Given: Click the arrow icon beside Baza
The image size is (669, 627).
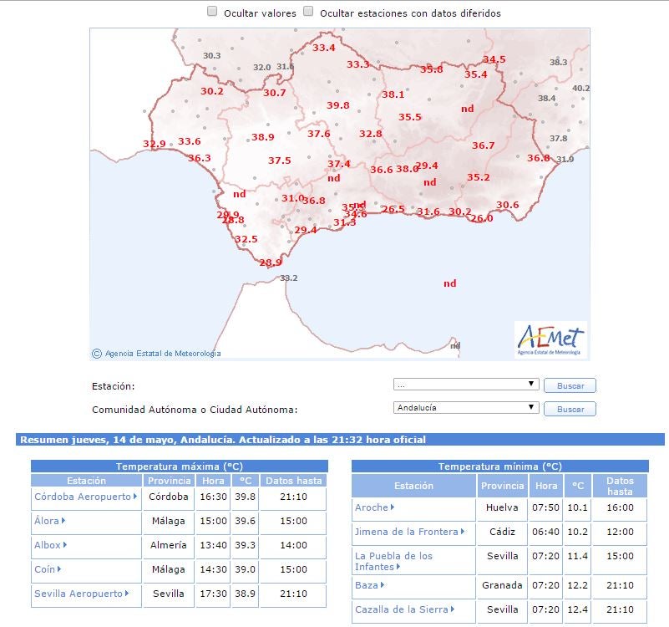Looking at the screenshot, I should (383, 585).
